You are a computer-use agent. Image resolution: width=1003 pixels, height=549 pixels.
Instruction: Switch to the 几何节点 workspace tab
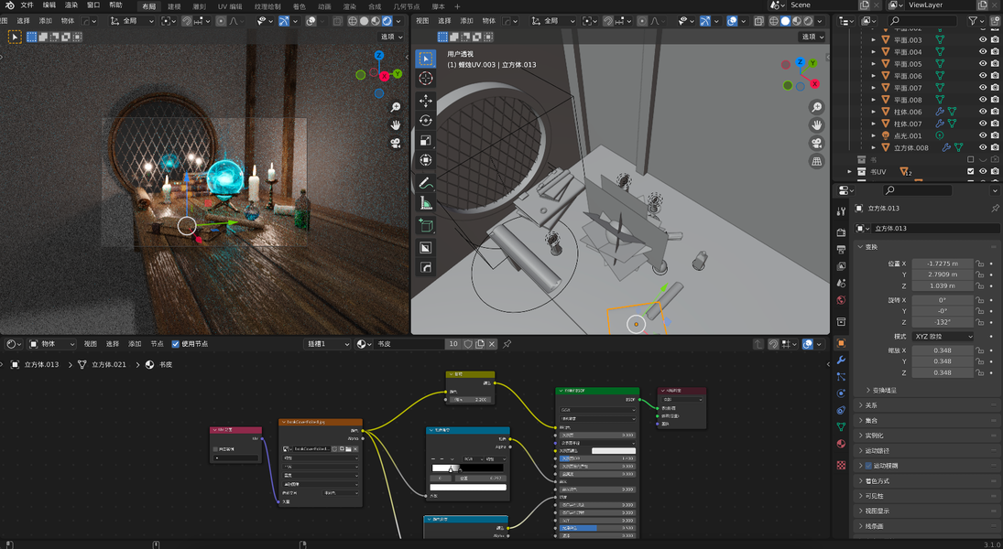tap(406, 6)
